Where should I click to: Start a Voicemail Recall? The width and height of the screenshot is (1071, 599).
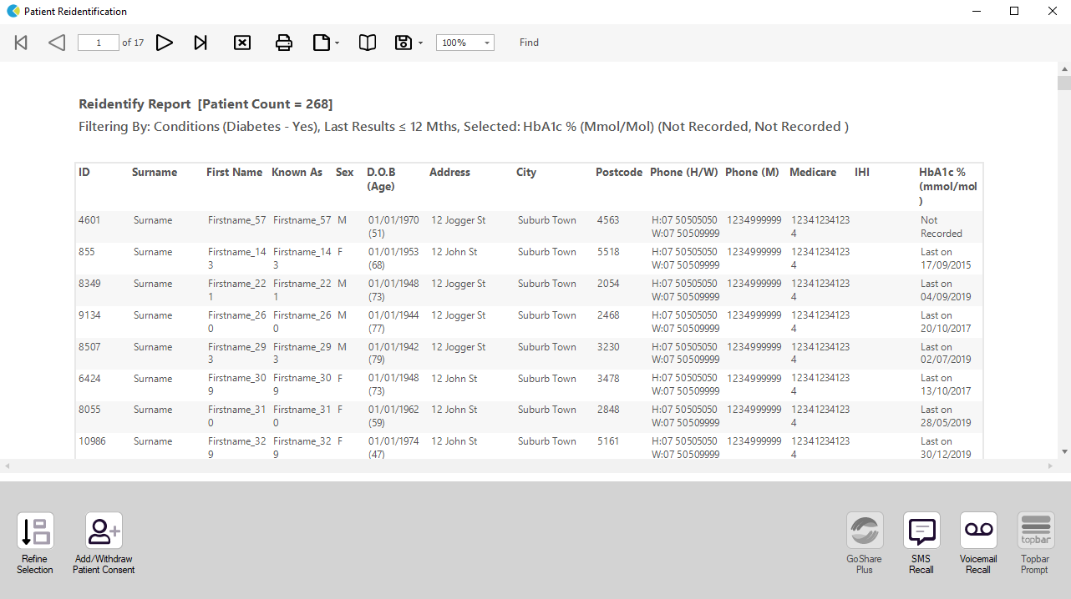[978, 544]
